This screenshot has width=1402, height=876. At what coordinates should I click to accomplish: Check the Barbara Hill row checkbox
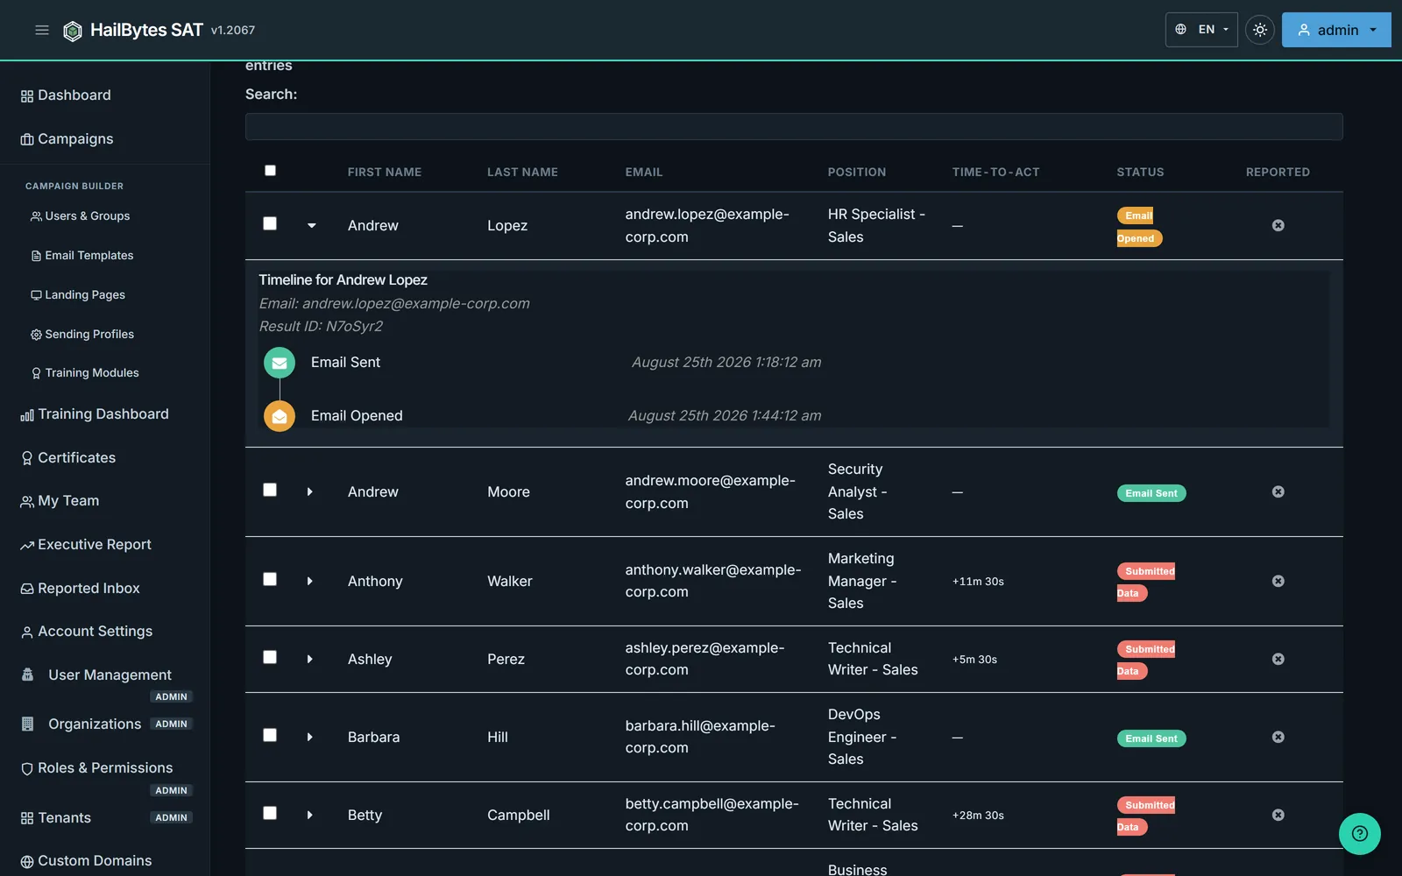tap(270, 735)
